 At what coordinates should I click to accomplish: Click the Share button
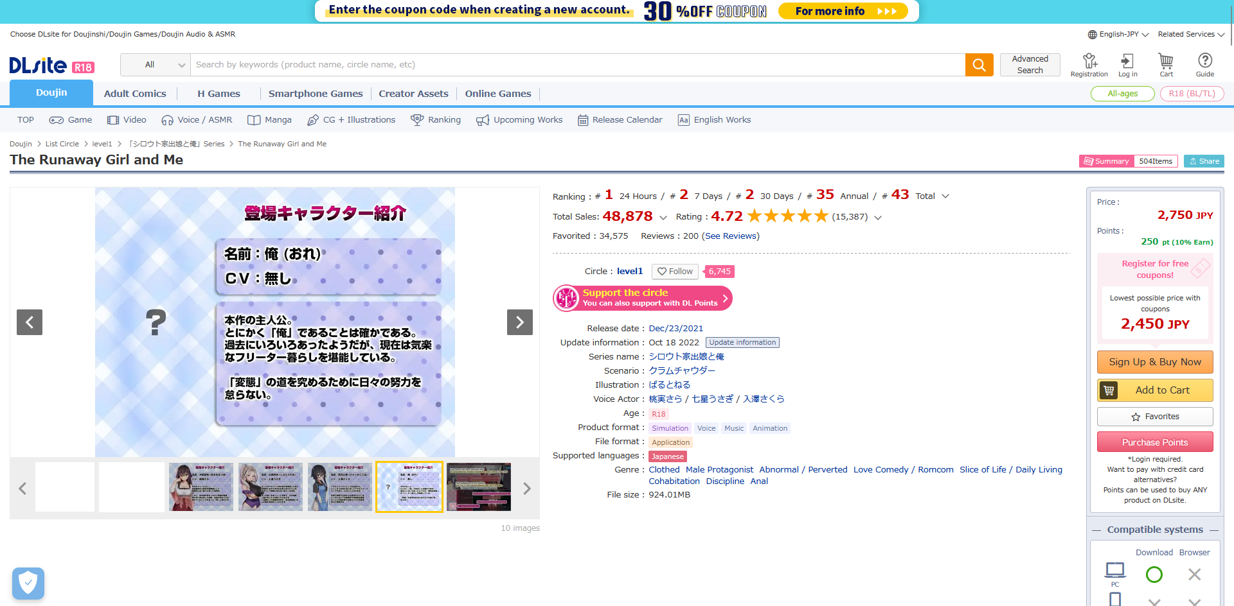(1204, 161)
